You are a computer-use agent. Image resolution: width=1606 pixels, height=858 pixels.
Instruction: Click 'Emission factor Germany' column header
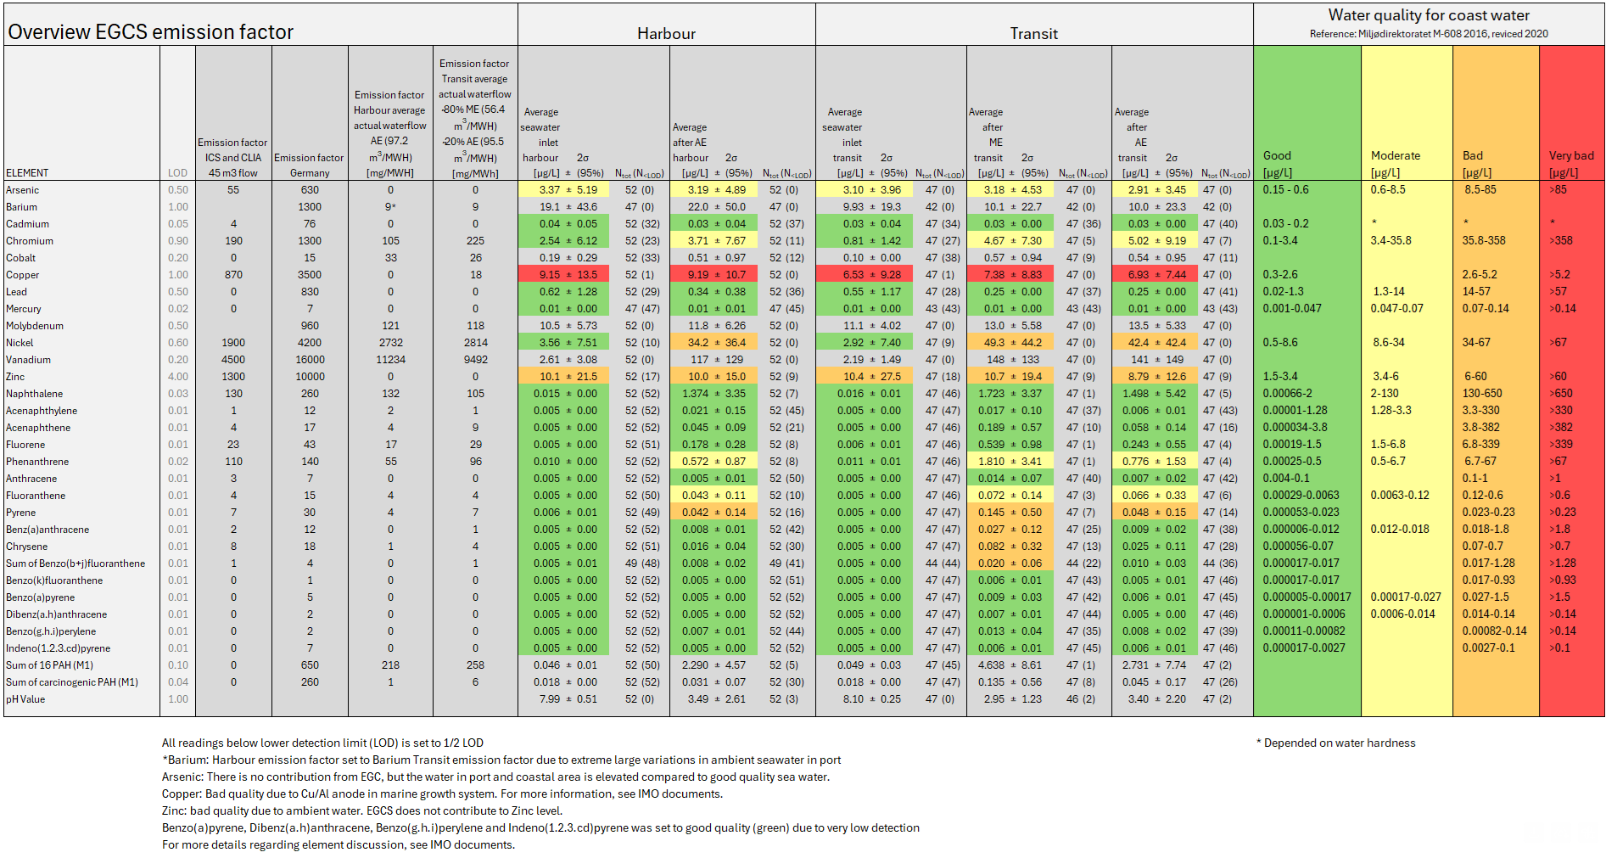(310, 165)
